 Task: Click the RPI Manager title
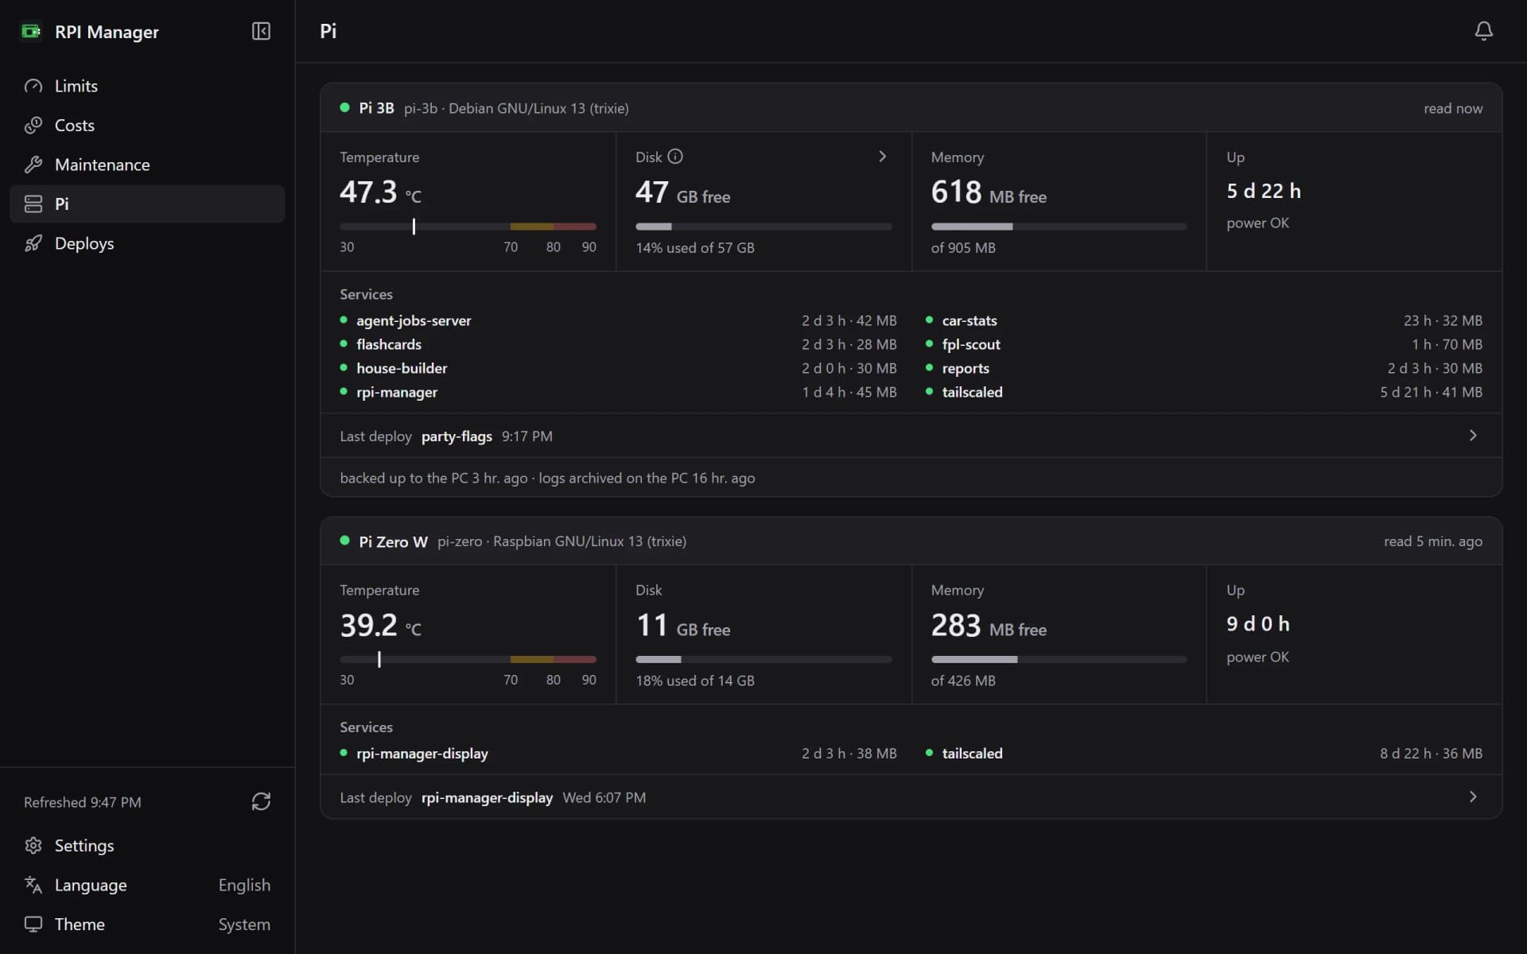pyautogui.click(x=107, y=32)
